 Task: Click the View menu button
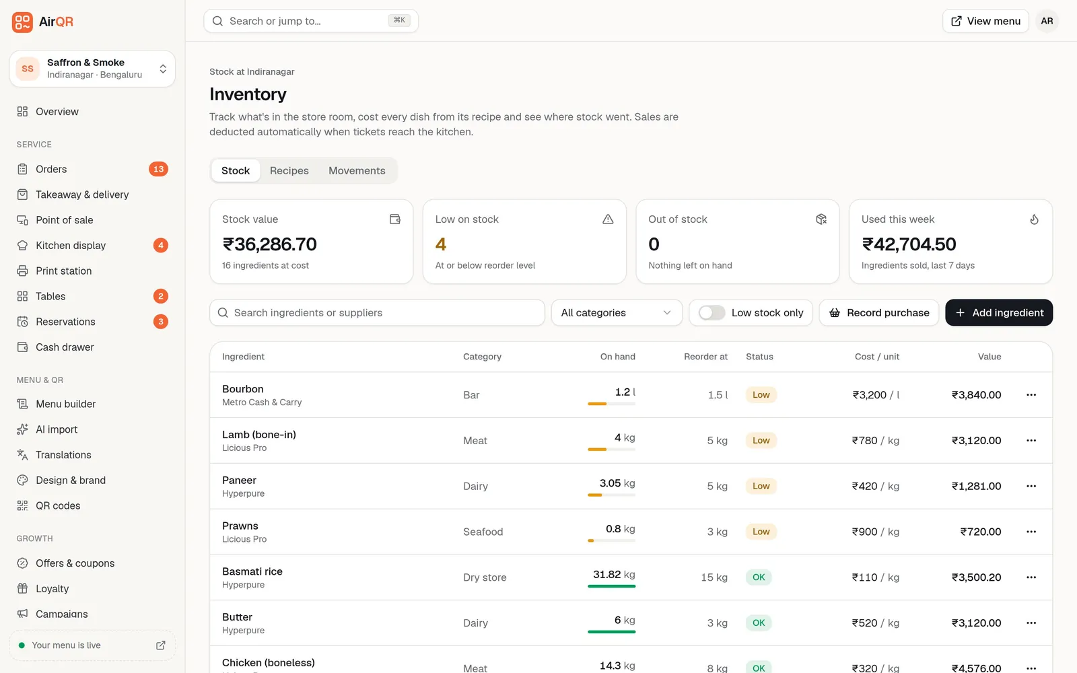[x=985, y=21]
